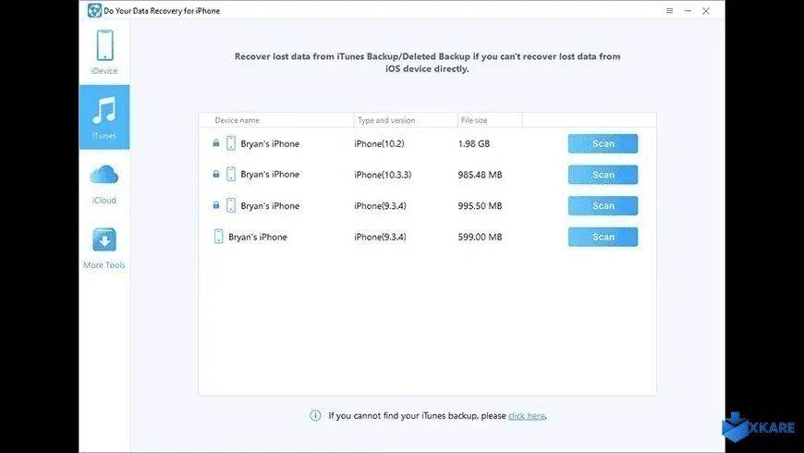
Task: Click lock icon for iPhone(10.2) backup
Action: click(216, 143)
